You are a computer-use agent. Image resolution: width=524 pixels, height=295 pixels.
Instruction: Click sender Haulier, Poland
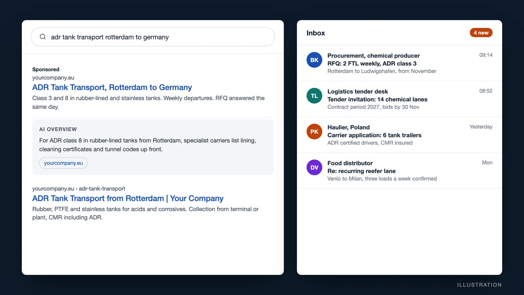point(348,127)
